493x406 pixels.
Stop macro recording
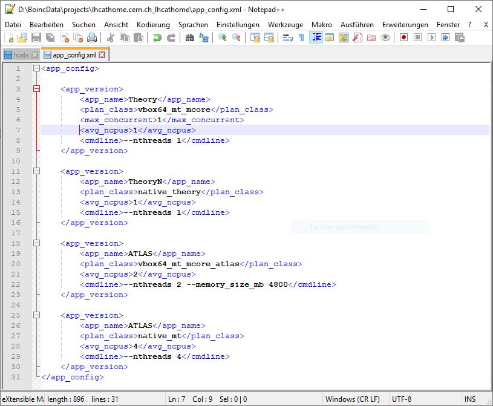[417, 38]
